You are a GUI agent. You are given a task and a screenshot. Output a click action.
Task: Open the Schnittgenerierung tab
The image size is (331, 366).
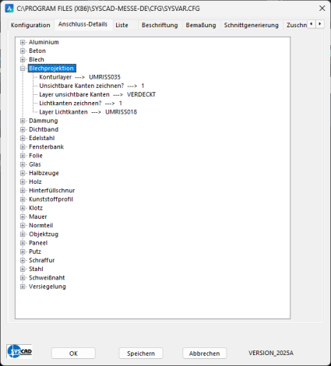pos(251,25)
